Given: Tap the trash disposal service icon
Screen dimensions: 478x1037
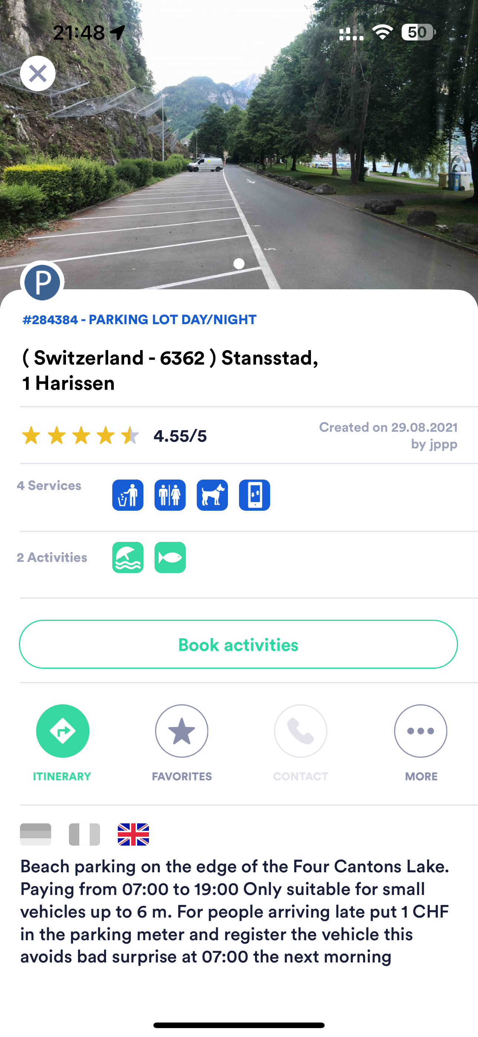Looking at the screenshot, I should point(127,495).
